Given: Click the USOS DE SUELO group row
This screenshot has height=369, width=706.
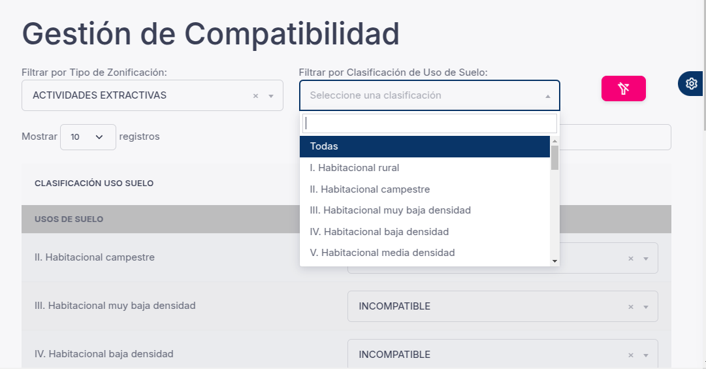Looking at the screenshot, I should (x=346, y=219).
